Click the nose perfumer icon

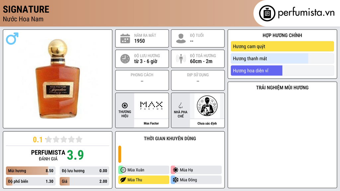pos(180,105)
